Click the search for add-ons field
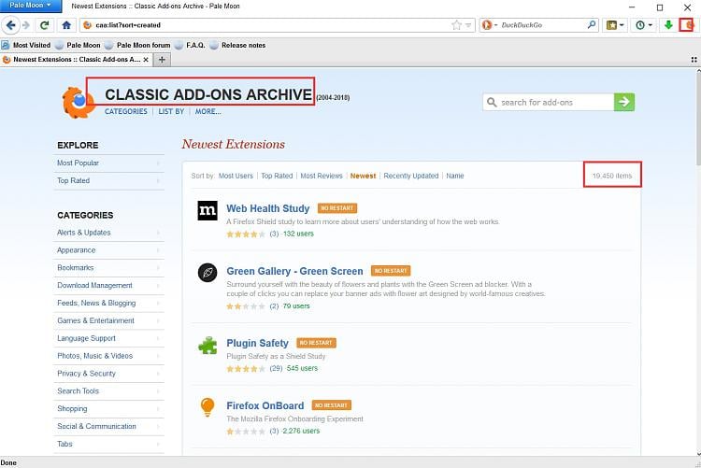 coord(548,102)
